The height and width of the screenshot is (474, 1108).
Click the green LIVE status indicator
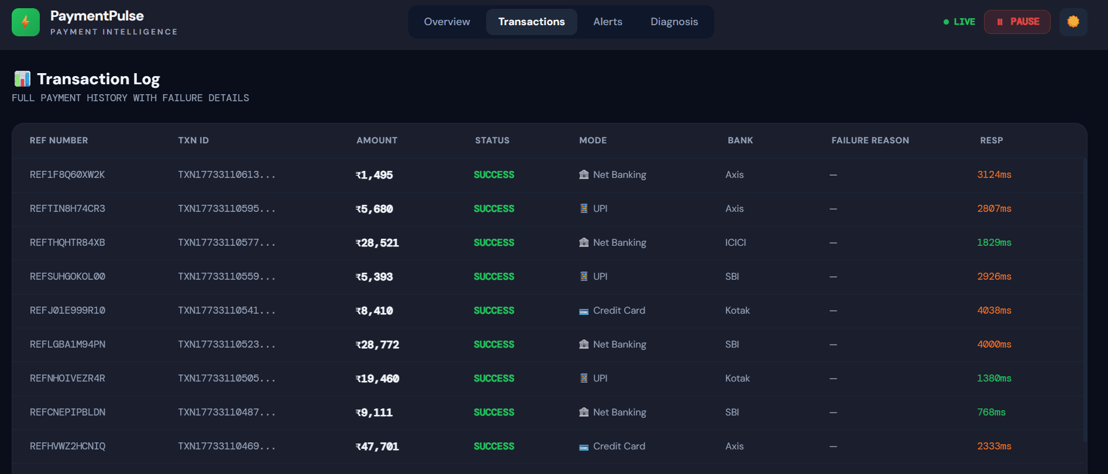pos(959,22)
